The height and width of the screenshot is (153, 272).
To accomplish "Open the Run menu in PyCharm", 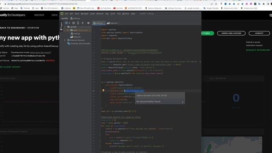I will 107,14.
